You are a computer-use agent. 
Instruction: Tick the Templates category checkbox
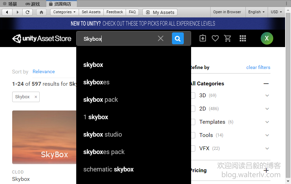192,122
